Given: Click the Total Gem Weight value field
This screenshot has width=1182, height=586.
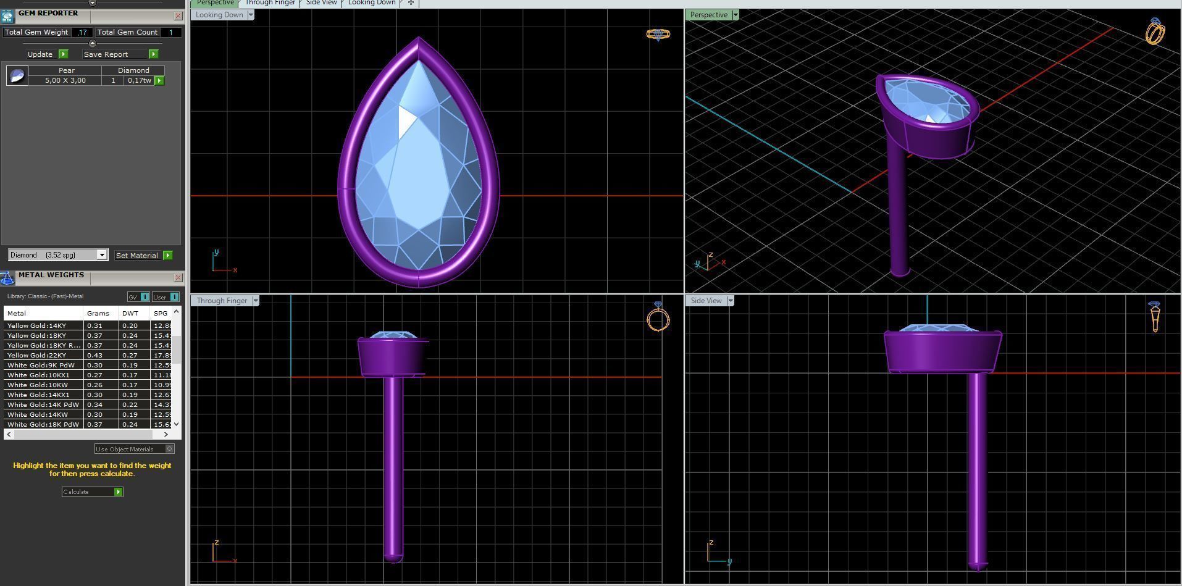Looking at the screenshot, I should pyautogui.click(x=82, y=32).
